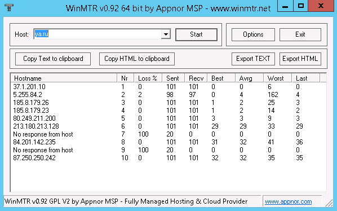337x211 pixels.
Task: Click the Avrg column header
Action: 249,78
